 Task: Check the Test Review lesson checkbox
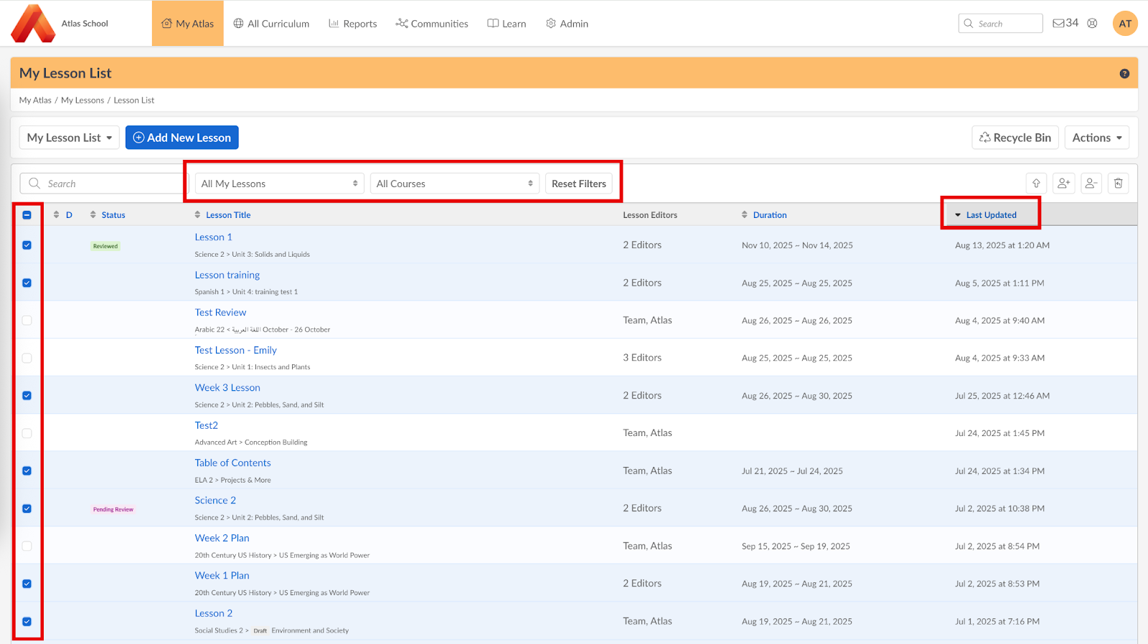point(27,321)
